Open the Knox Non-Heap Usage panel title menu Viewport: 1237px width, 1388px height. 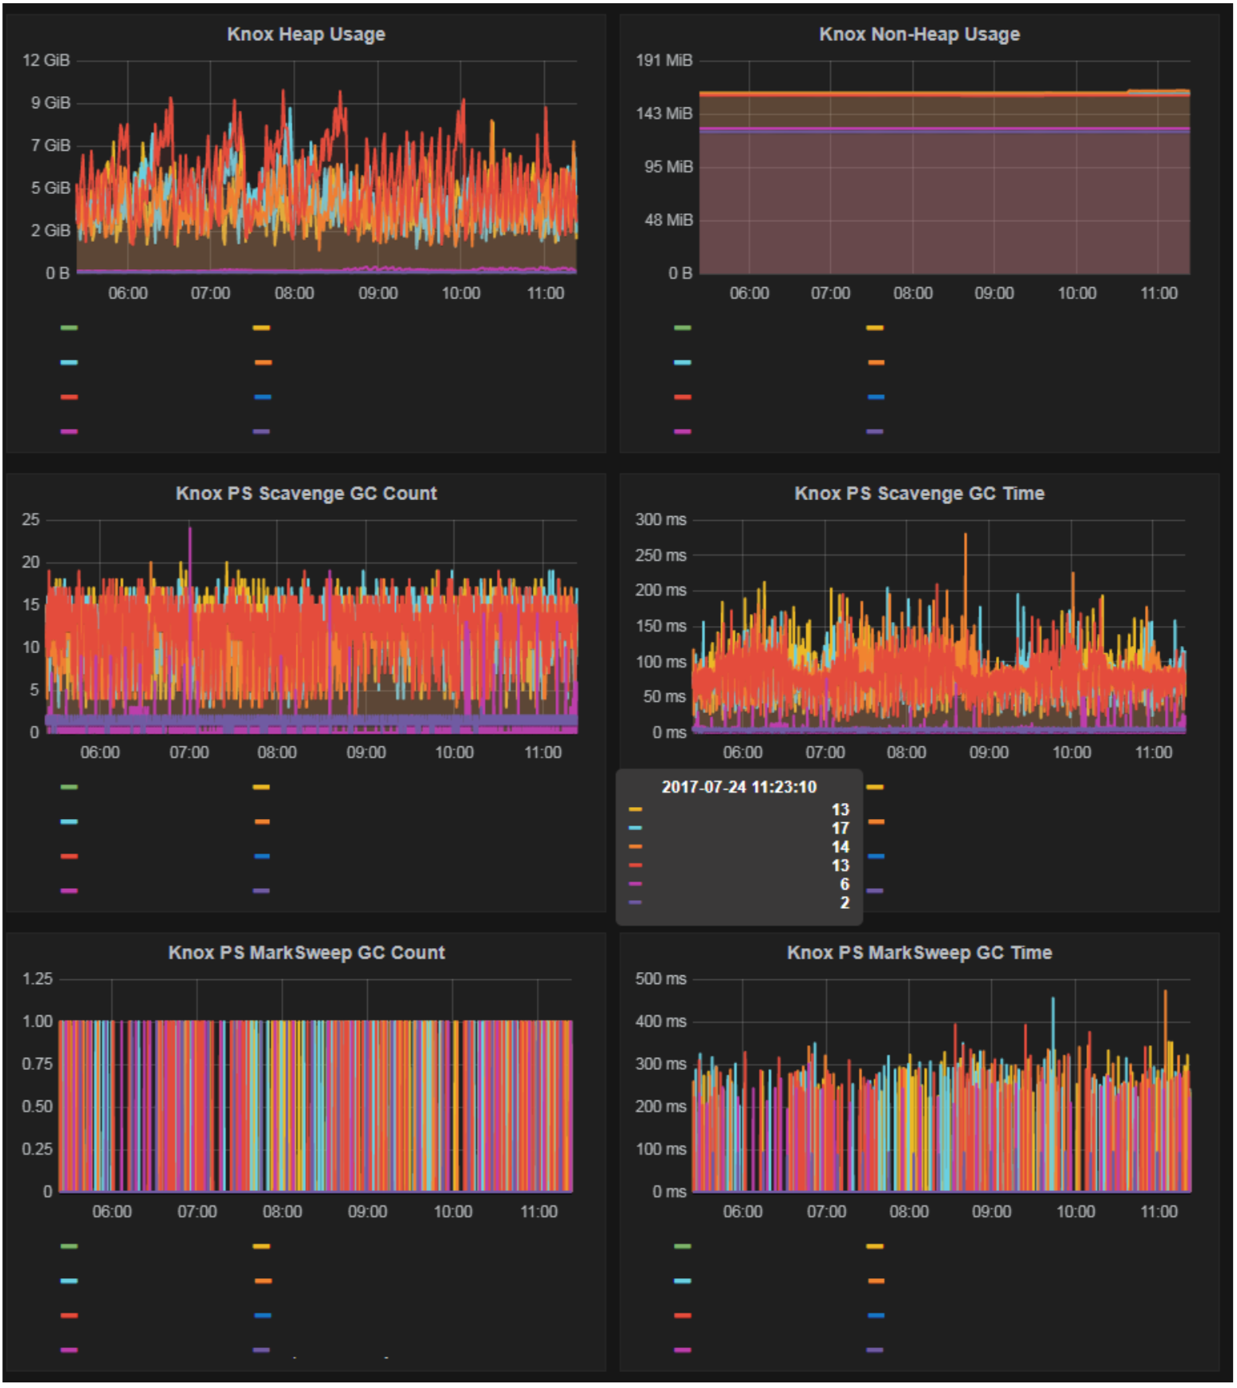[x=919, y=34]
